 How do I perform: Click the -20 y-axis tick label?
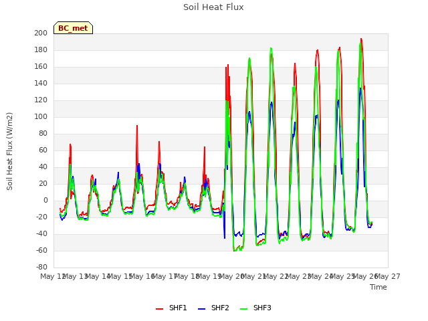[x=41, y=217]
